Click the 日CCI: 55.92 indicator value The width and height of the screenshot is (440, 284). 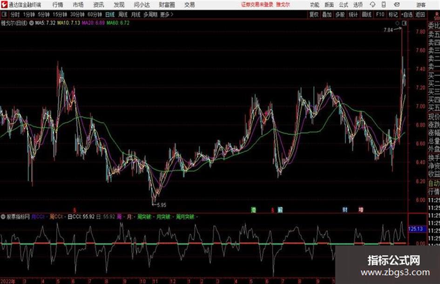(x=81, y=217)
